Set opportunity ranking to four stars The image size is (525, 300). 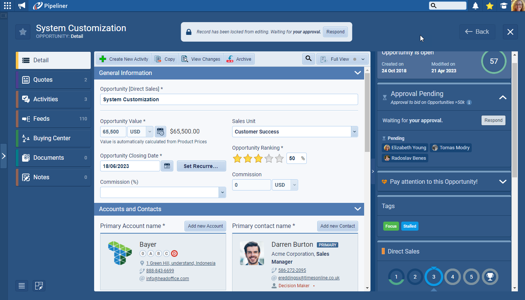(269, 159)
